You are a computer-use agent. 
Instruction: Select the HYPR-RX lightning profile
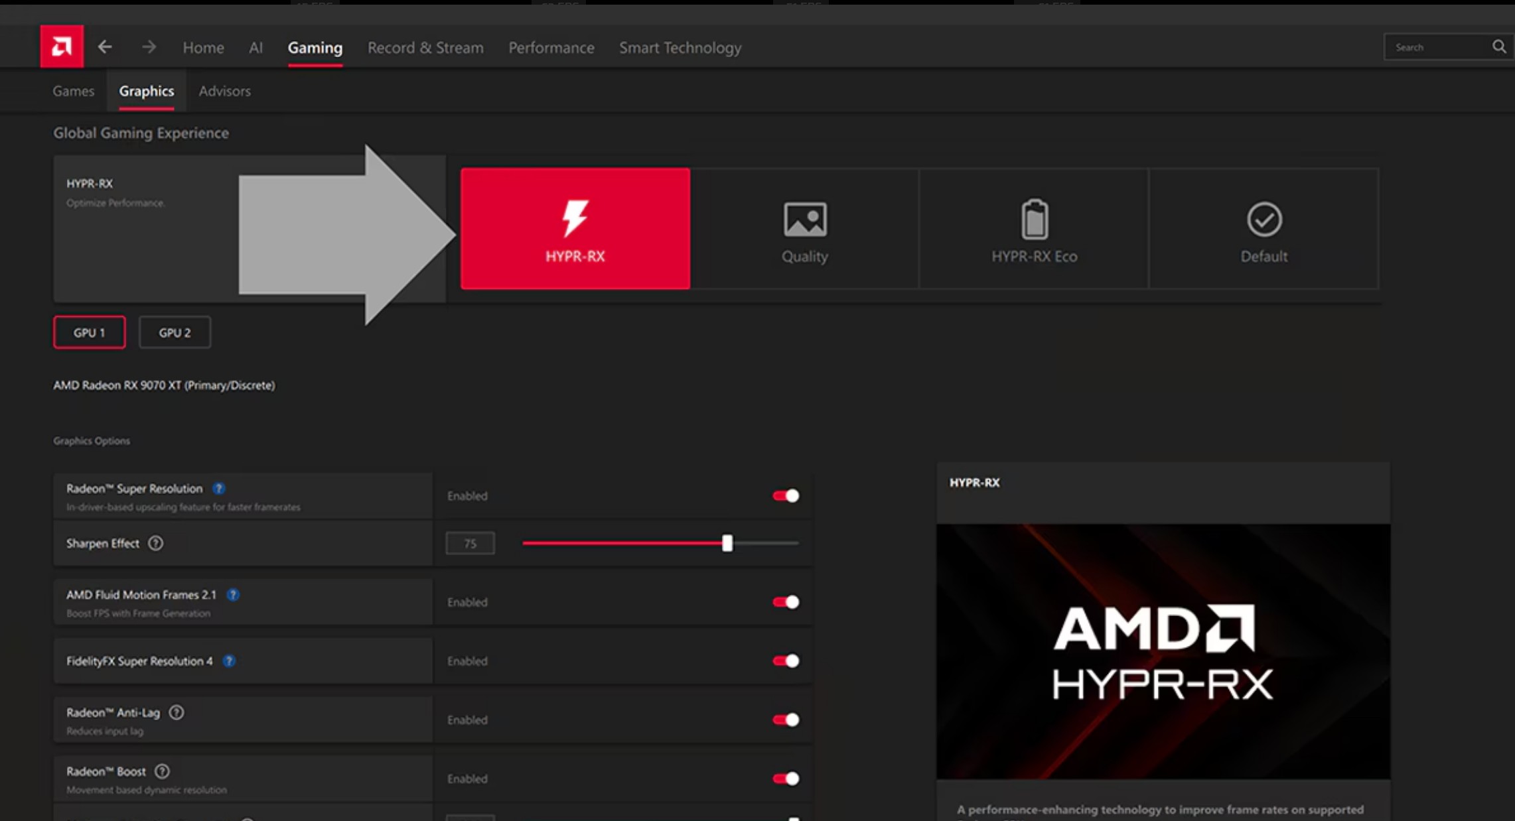point(575,228)
